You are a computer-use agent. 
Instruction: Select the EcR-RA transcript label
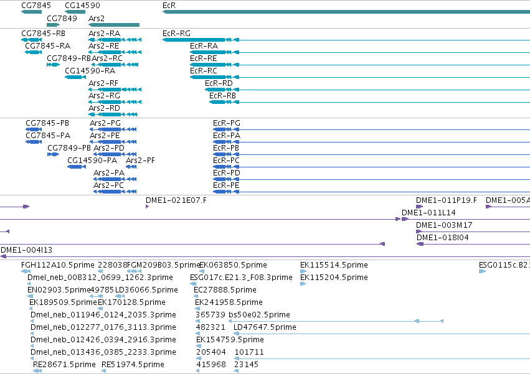click(204, 46)
